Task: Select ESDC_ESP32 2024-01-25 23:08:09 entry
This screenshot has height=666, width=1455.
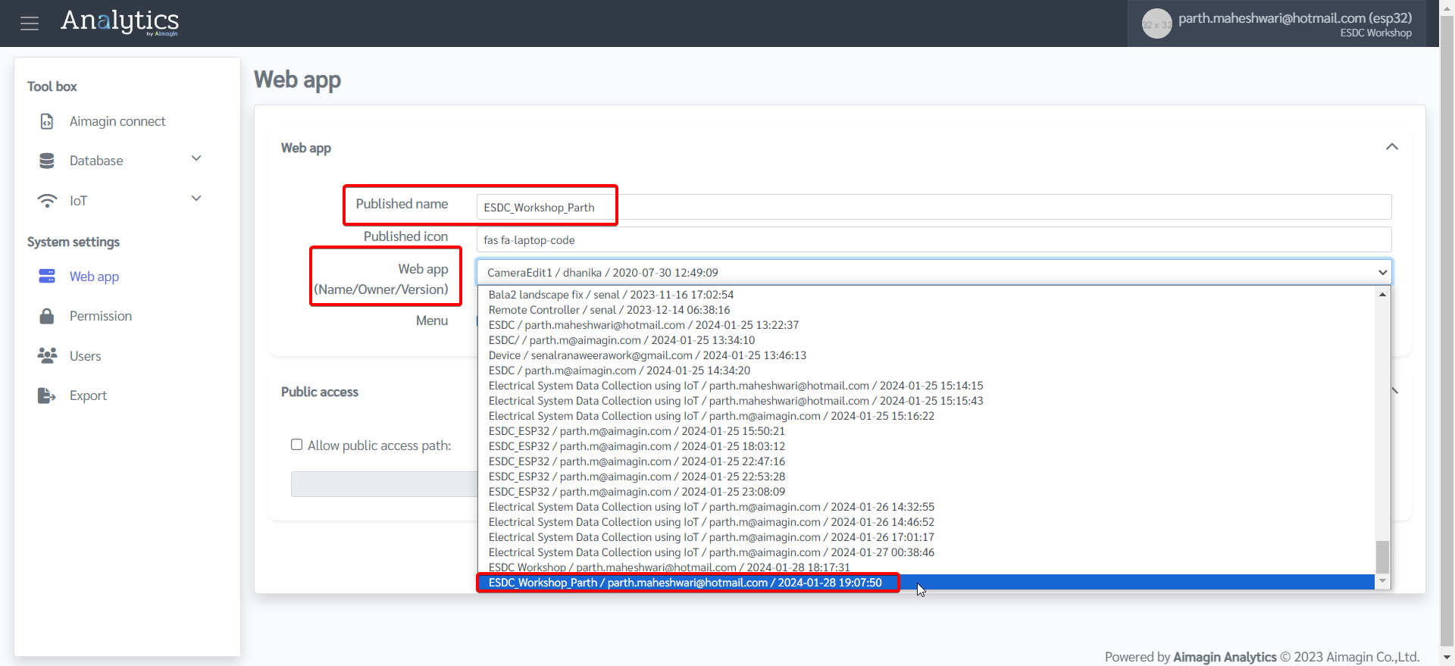Action: pyautogui.click(x=926, y=492)
